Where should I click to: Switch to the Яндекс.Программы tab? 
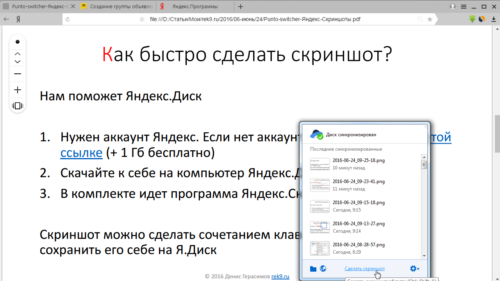click(x=196, y=7)
